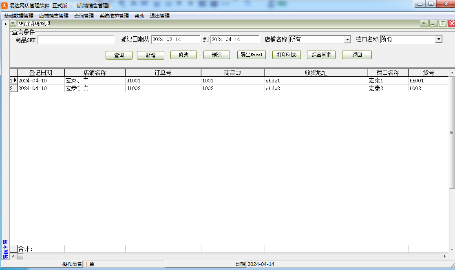Click the horizontal scrollbar thumb
Viewport: 455px width, 270px height.
(20, 257)
